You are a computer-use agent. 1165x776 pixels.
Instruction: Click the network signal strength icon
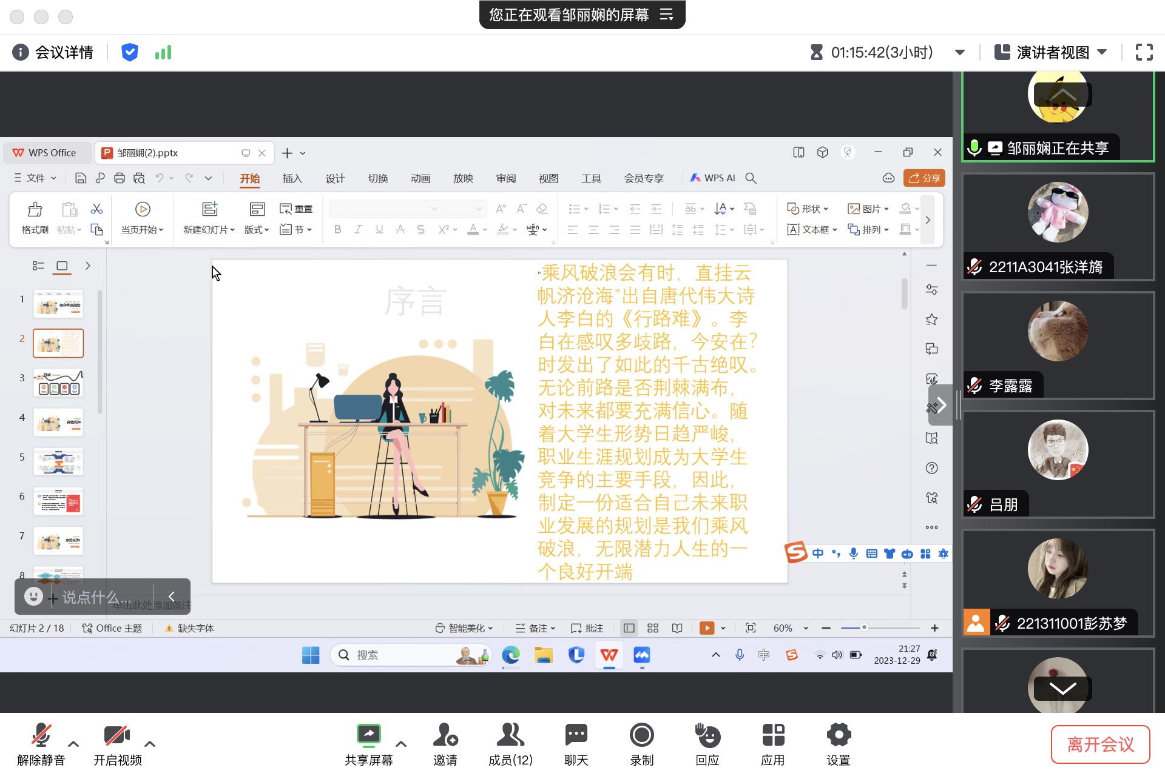coord(163,53)
